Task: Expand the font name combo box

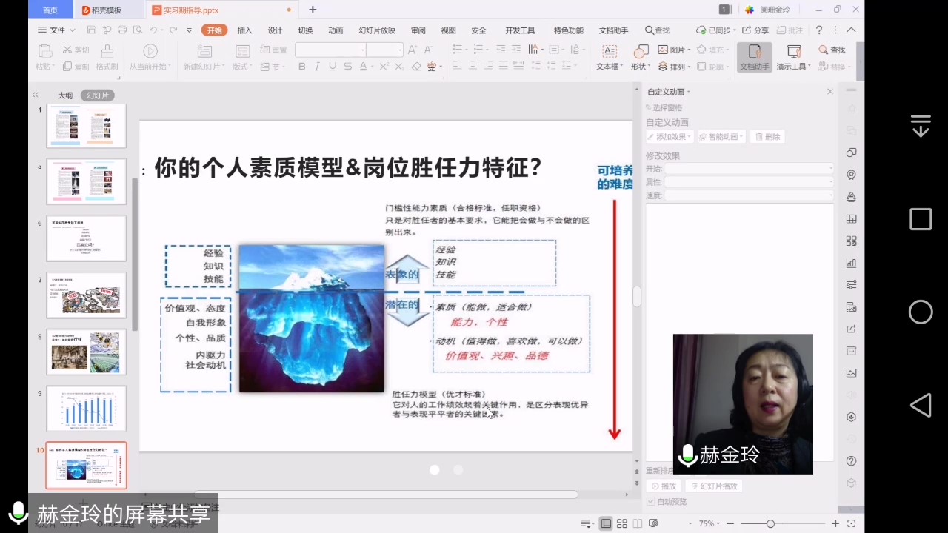Action: click(x=363, y=50)
